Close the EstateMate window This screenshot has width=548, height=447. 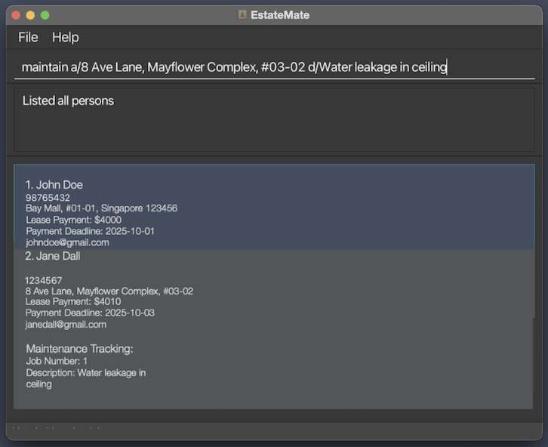click(x=16, y=15)
